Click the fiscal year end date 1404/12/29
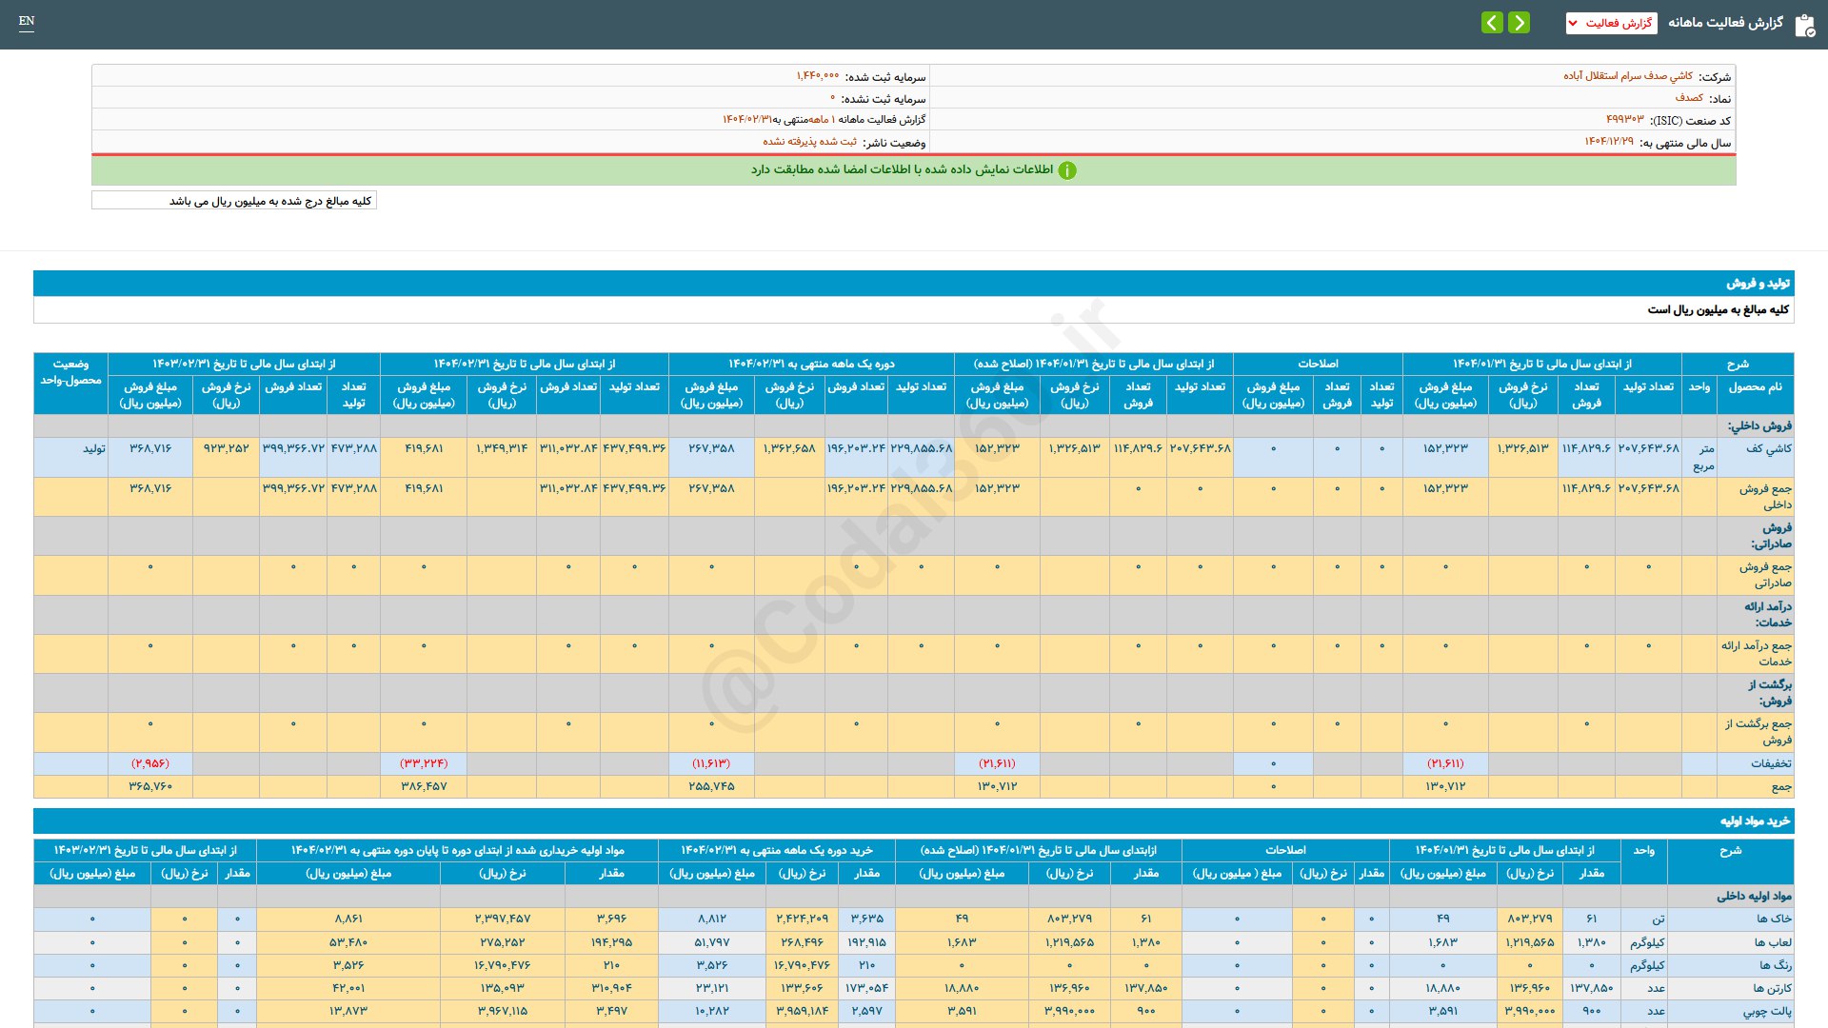The height and width of the screenshot is (1028, 1828). point(1608,142)
